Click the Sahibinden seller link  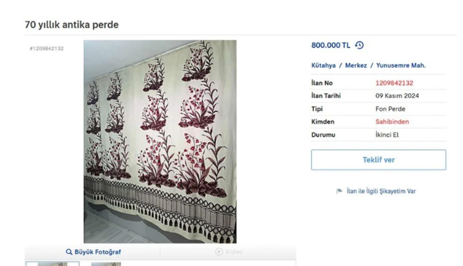coord(392,122)
